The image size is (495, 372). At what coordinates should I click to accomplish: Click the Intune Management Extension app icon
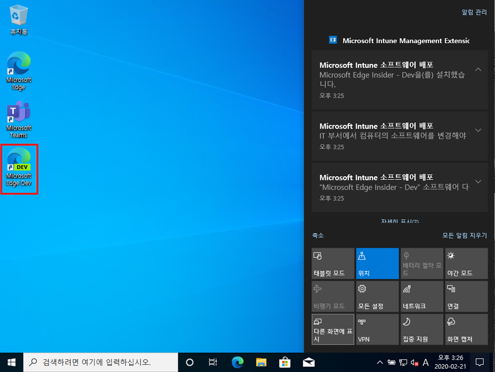(333, 40)
